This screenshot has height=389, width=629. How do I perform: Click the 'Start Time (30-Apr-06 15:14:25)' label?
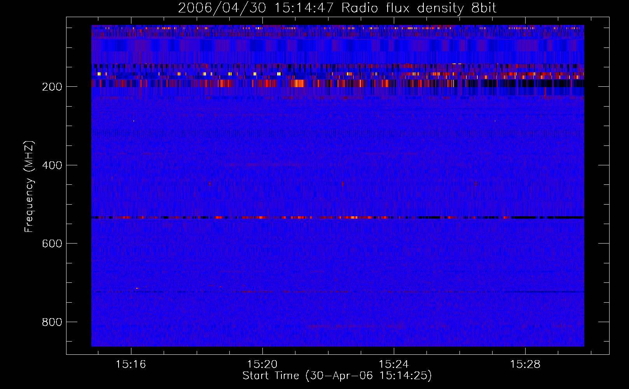click(x=337, y=376)
